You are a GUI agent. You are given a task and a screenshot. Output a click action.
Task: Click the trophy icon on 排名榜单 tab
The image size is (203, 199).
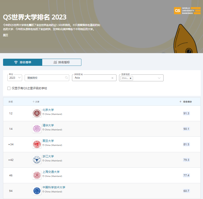click(x=16, y=62)
